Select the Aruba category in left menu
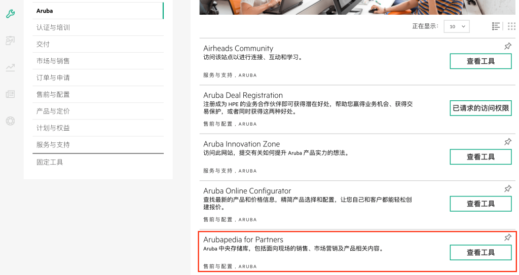519x275 pixels. [98, 11]
